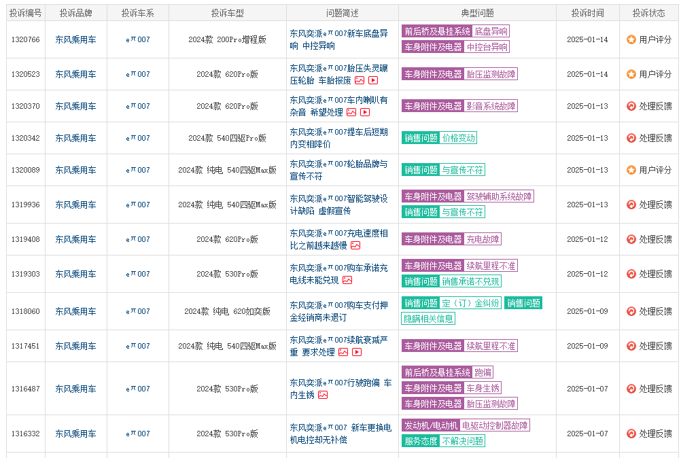Viewport: 681px width, 458px height.
Task: Click processing feedback icon for 1318060
Action: point(631,311)
